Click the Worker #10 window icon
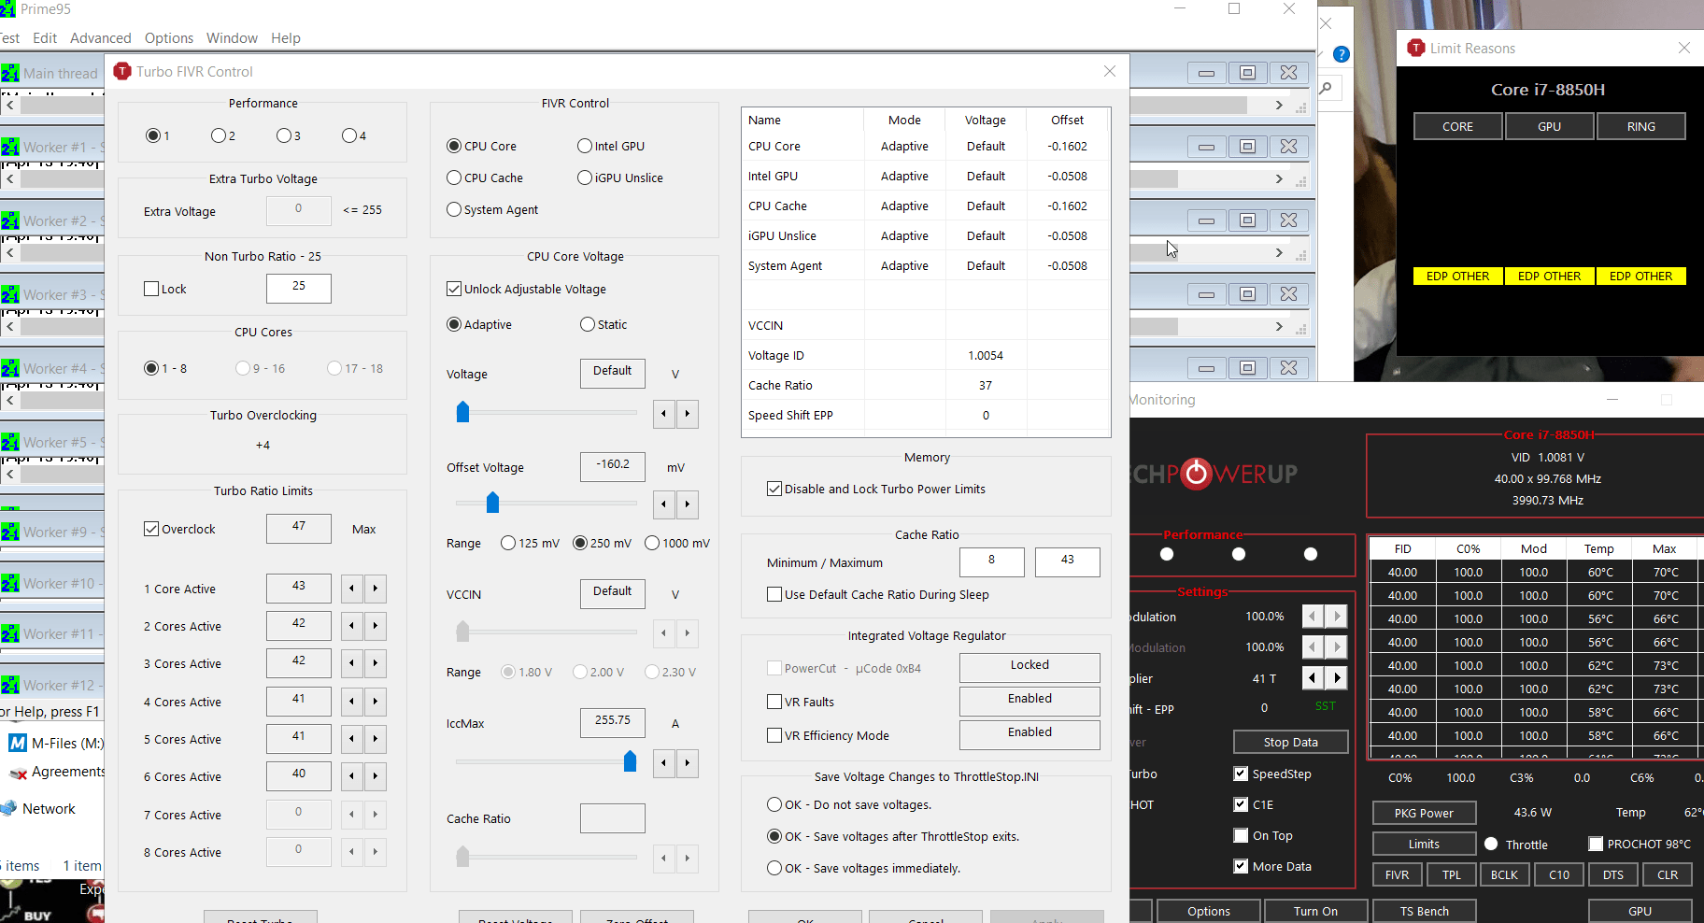The height and width of the screenshot is (923, 1704). pyautogui.click(x=10, y=583)
